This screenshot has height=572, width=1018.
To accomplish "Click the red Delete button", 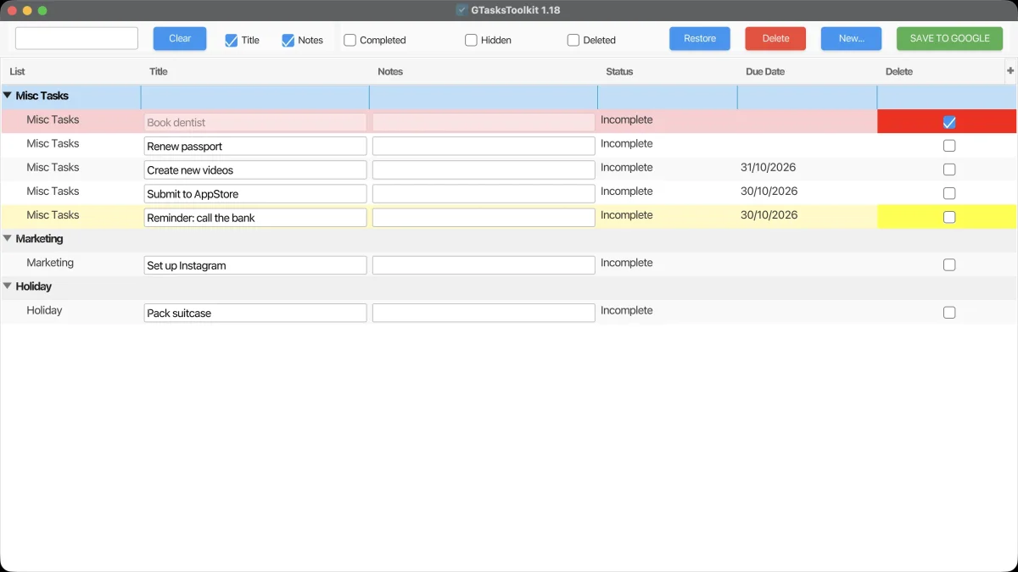I will tap(775, 38).
